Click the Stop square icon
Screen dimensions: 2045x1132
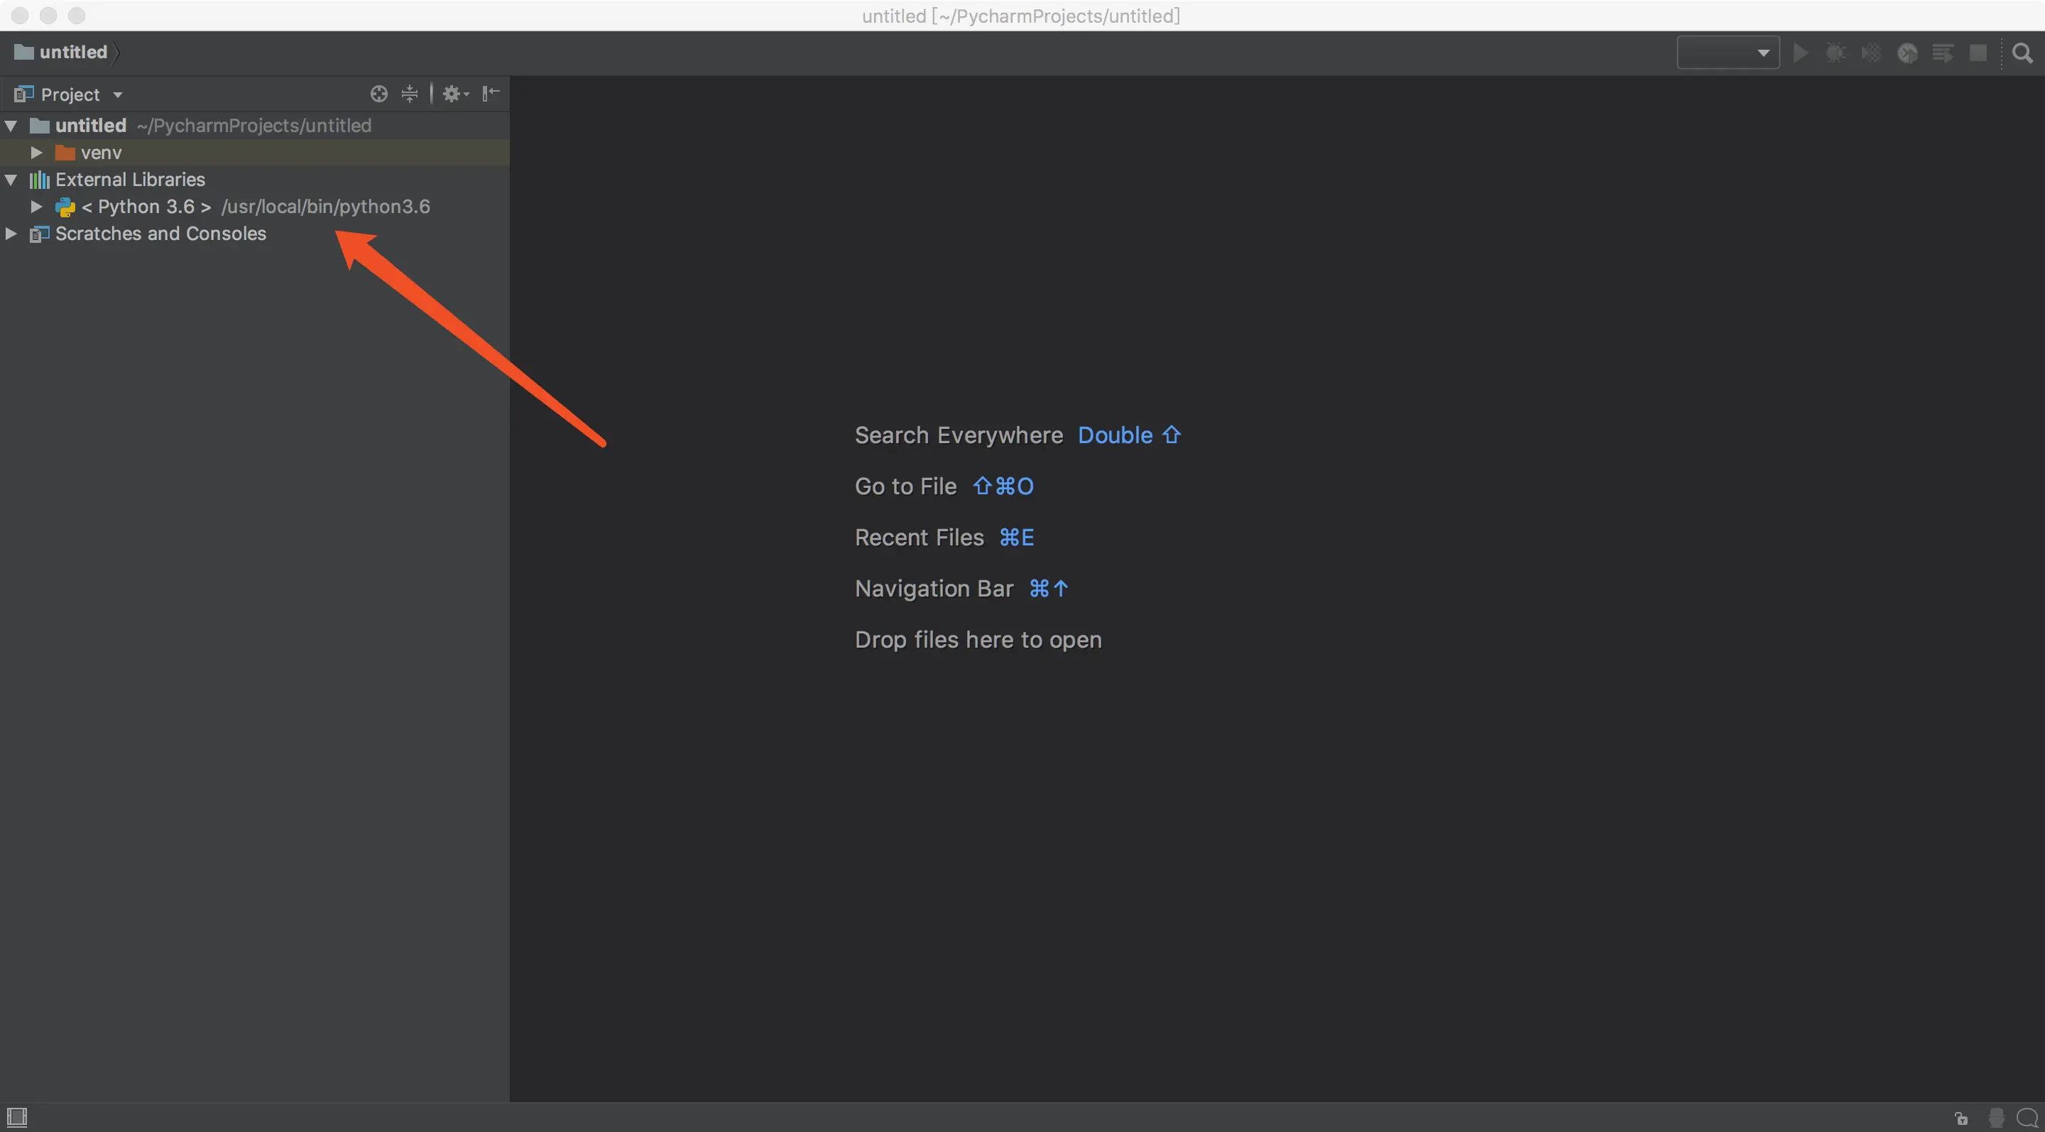[x=1978, y=53]
